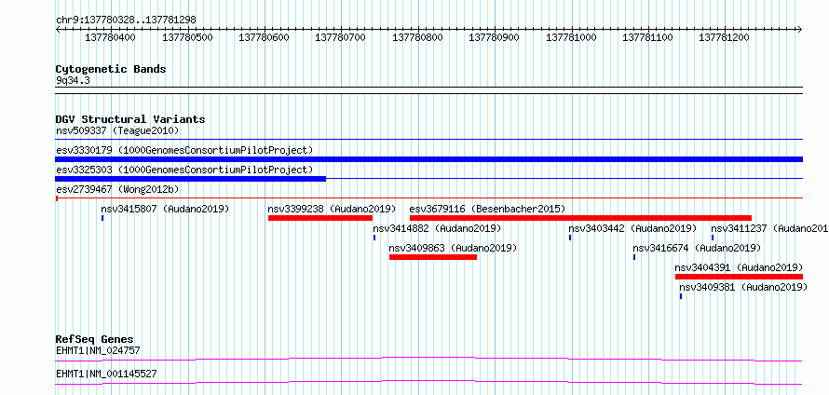Viewport: 829px width, 395px height.
Task: Click ruler position 137780900
Action: (x=495, y=37)
